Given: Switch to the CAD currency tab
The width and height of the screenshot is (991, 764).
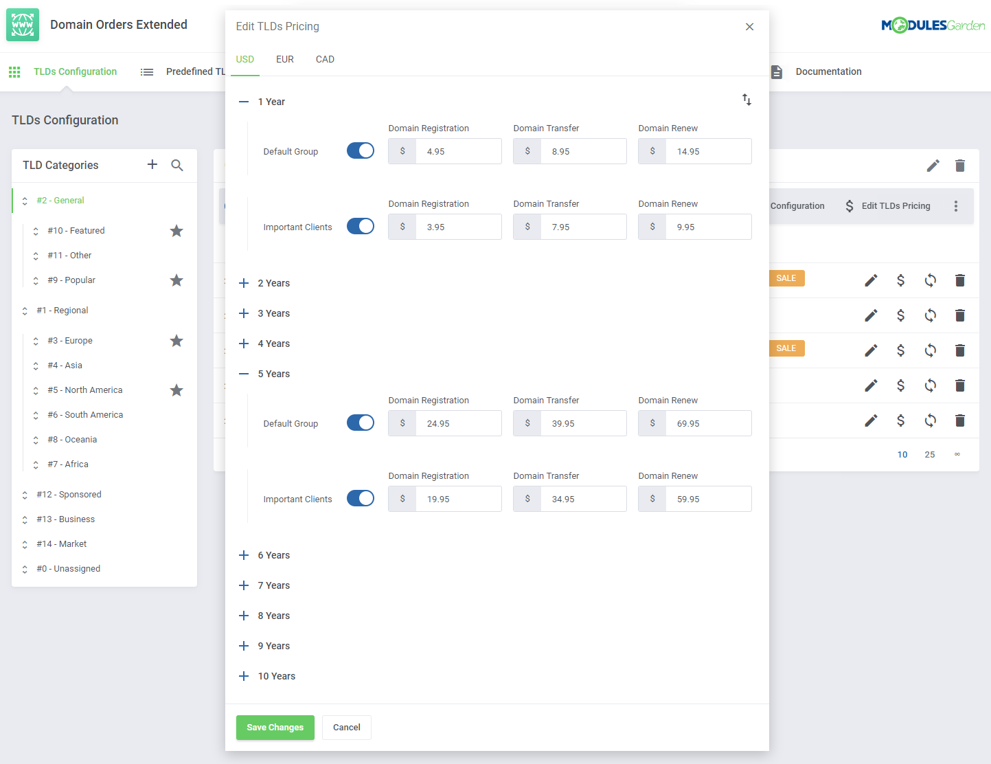Looking at the screenshot, I should tap(325, 60).
